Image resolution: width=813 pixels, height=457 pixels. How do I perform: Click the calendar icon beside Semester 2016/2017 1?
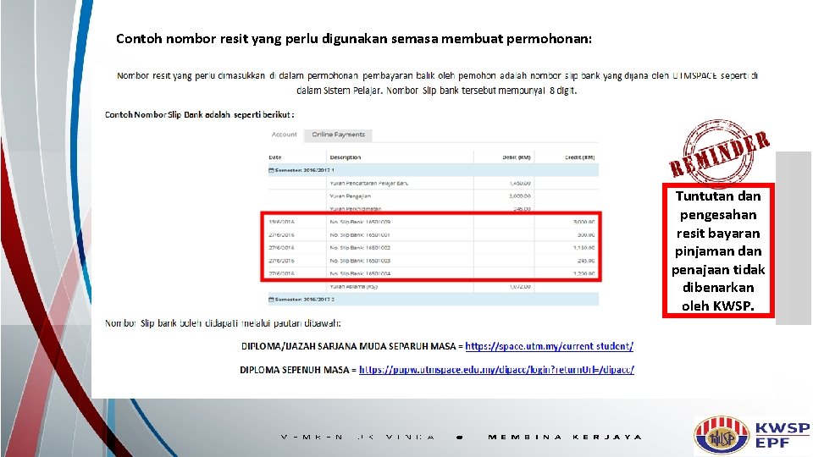click(271, 170)
